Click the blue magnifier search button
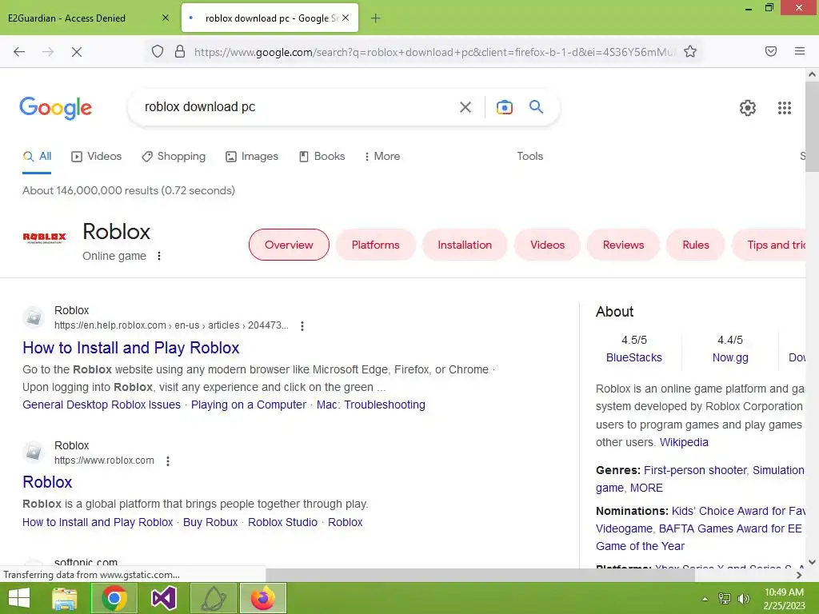The height and width of the screenshot is (614, 819). pos(536,107)
